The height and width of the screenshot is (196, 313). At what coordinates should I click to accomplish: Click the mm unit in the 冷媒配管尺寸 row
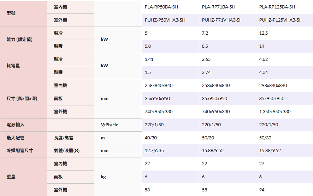[x=105, y=151]
